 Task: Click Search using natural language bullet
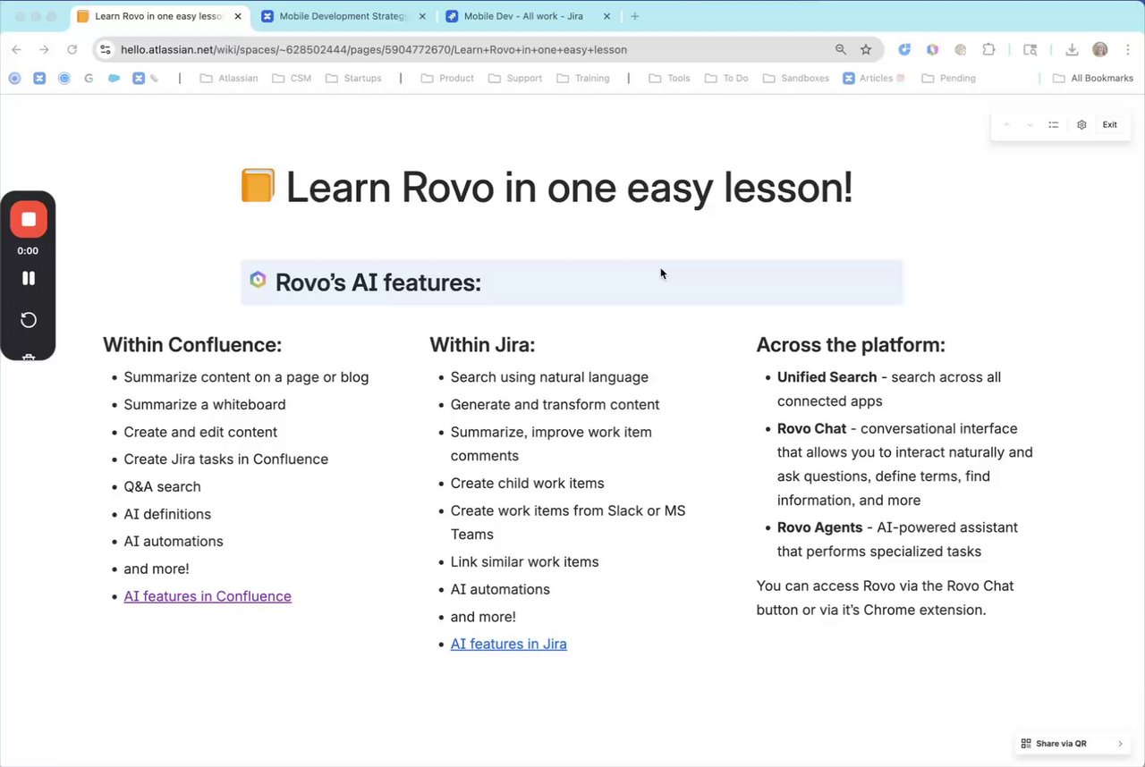point(549,377)
